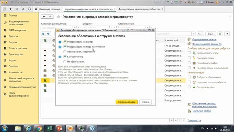Click Комментарий column header
Image resolution: width=234 pixels, height=132 pixels.
174,40
